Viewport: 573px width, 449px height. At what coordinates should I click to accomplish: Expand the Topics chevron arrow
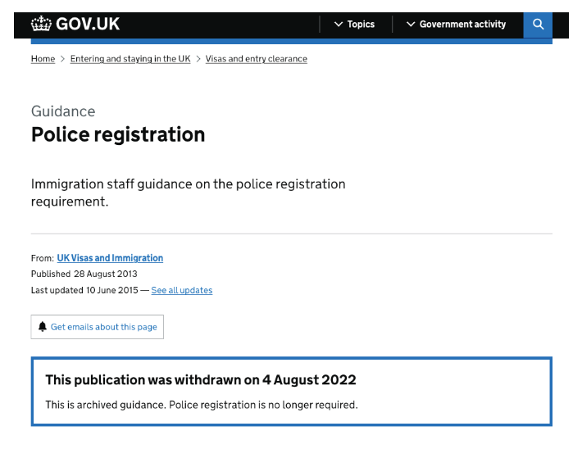[x=339, y=25]
